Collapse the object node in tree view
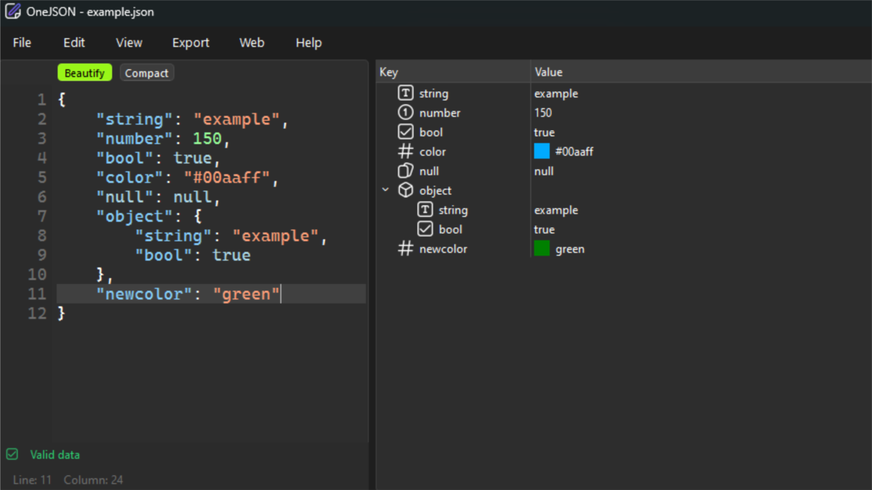 pyautogui.click(x=386, y=191)
